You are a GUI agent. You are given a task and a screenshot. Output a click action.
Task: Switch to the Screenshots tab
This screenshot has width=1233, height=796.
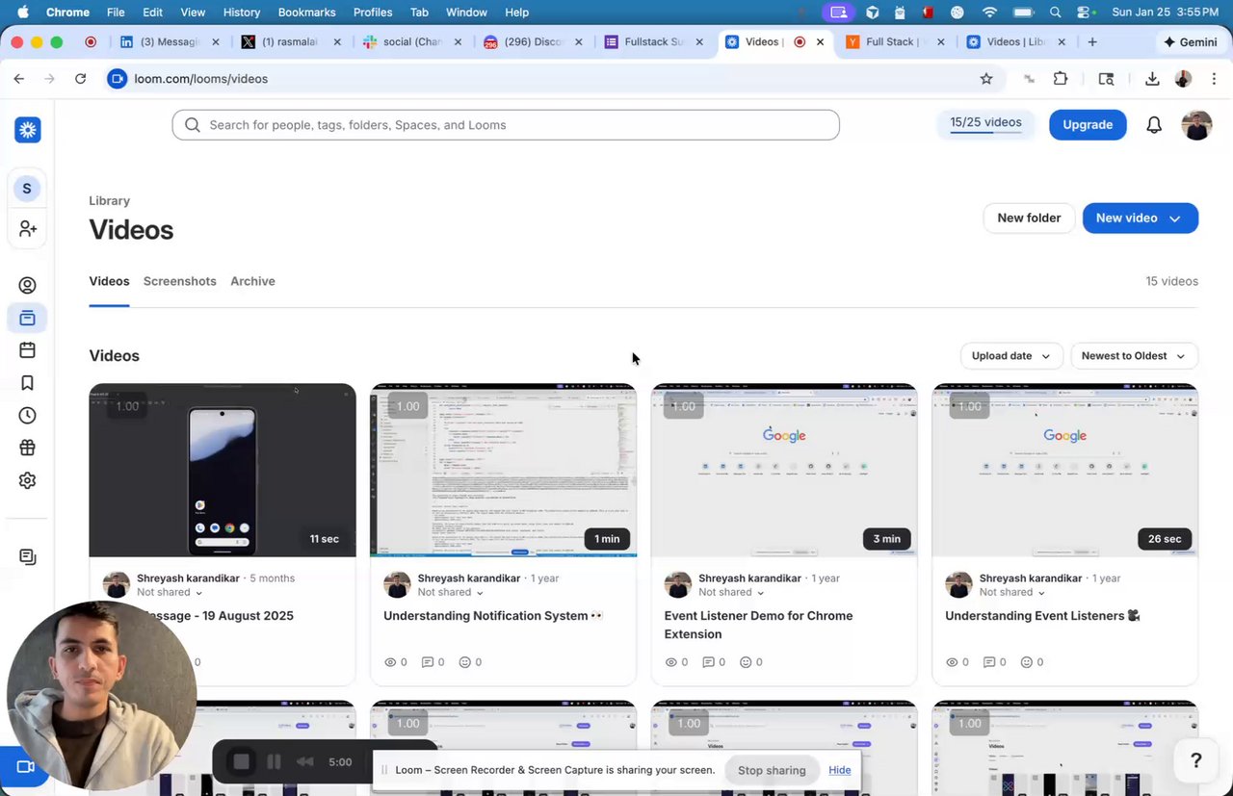(180, 281)
